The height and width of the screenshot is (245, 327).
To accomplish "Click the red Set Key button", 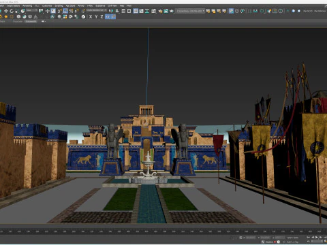I will (x=275, y=242).
